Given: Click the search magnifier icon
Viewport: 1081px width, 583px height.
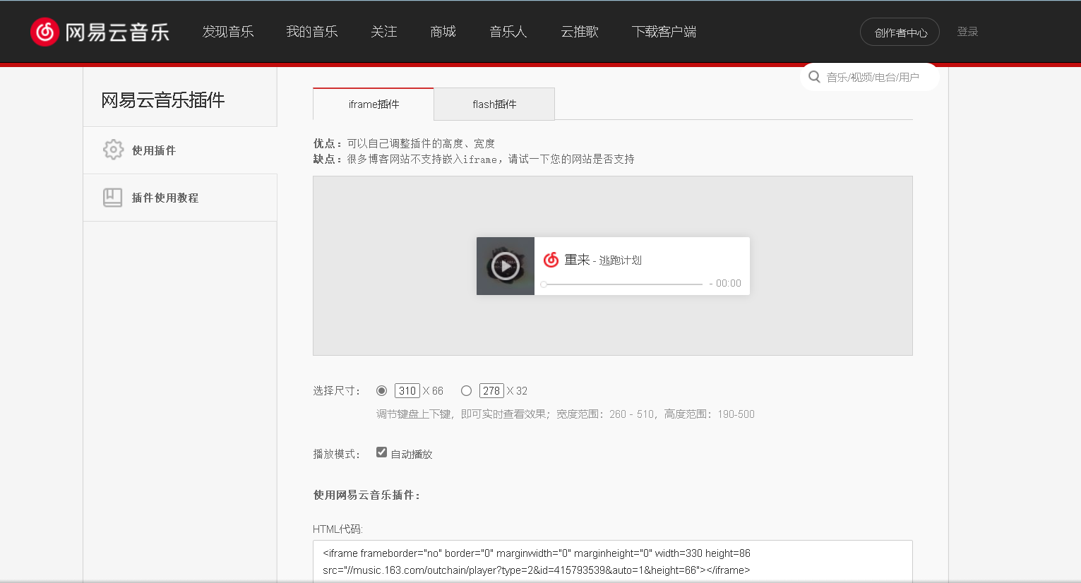Looking at the screenshot, I should coord(814,76).
